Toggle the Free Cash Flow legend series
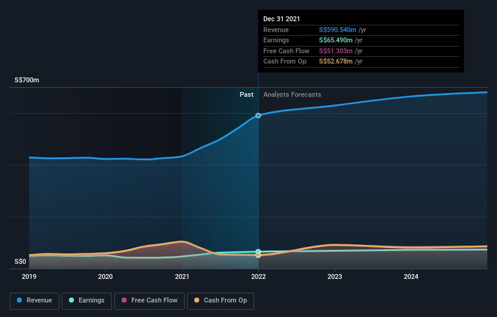 150,301
